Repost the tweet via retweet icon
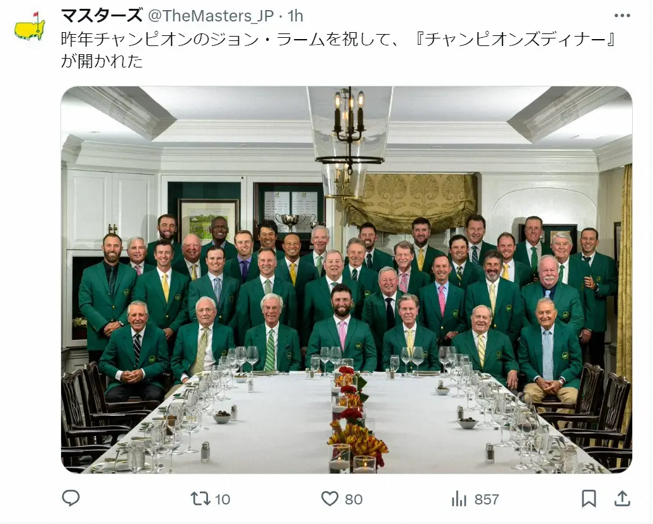The image size is (653, 524). pos(200,499)
